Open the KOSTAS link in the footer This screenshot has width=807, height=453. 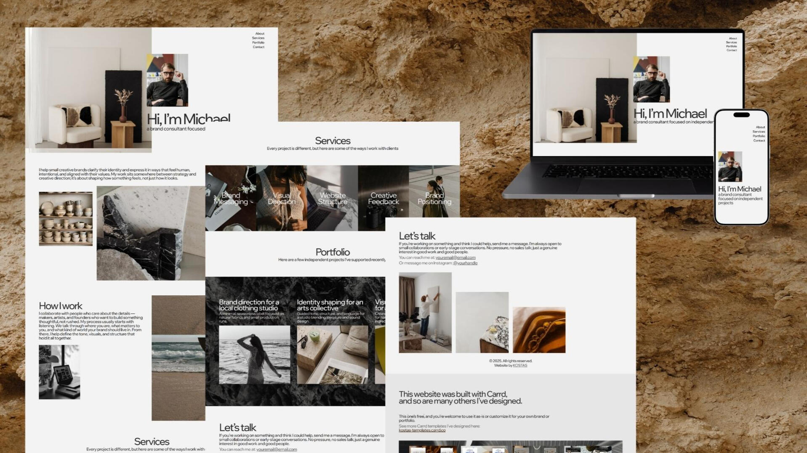[520, 365]
